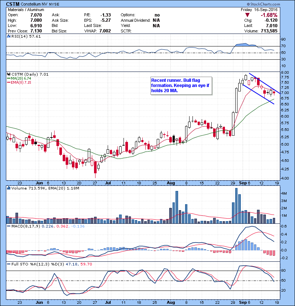Click the Sep label beneath the stochastic panel
The width and height of the screenshot is (295, 306).
point(243,302)
